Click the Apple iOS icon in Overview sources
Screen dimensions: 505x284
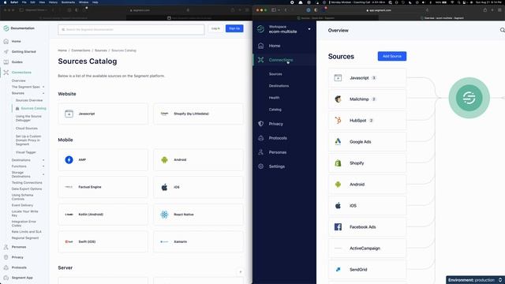coord(338,205)
